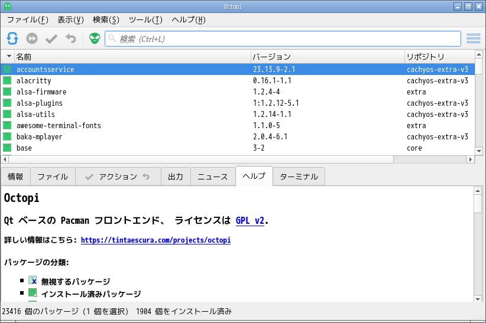Switch to the 出力 tab
The width and height of the screenshot is (486, 323).
[176, 177]
